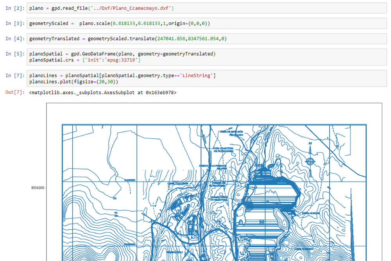This screenshot has width=391, height=261.
Task: Click the 8356000 y-axis tick label
Action: click(37, 187)
